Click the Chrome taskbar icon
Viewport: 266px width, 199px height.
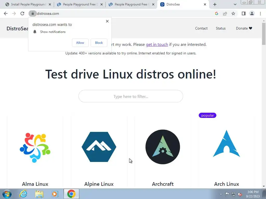71,194
